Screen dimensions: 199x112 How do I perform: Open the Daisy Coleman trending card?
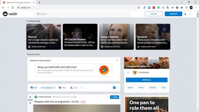click(117, 37)
